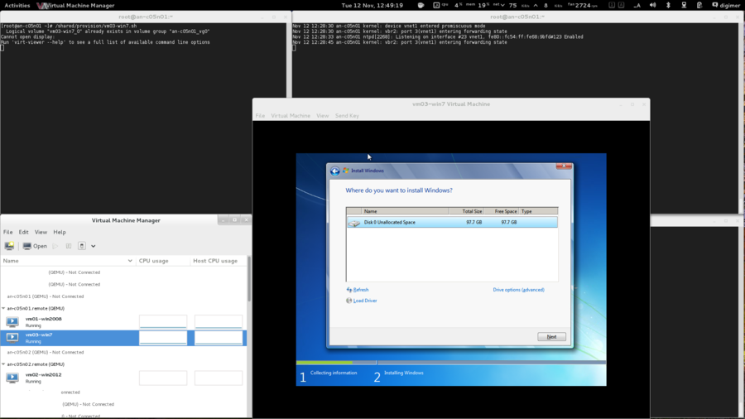Click the vm03-win7 Host CPU usage graph

pyautogui.click(x=219, y=338)
